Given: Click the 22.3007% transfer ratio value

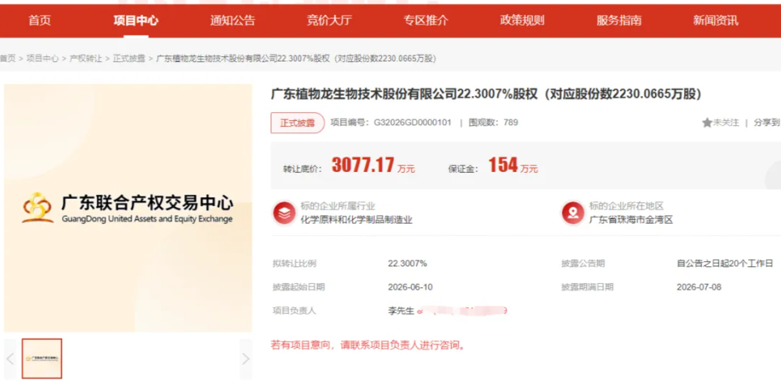Looking at the screenshot, I should (x=407, y=264).
